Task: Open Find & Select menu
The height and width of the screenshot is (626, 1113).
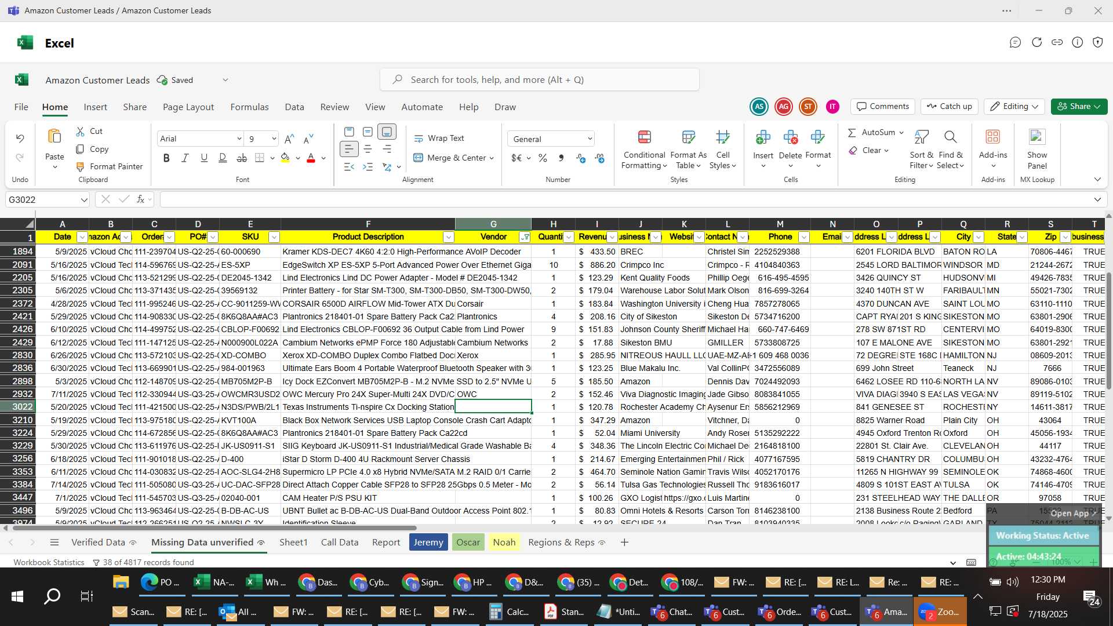Action: tap(951, 150)
